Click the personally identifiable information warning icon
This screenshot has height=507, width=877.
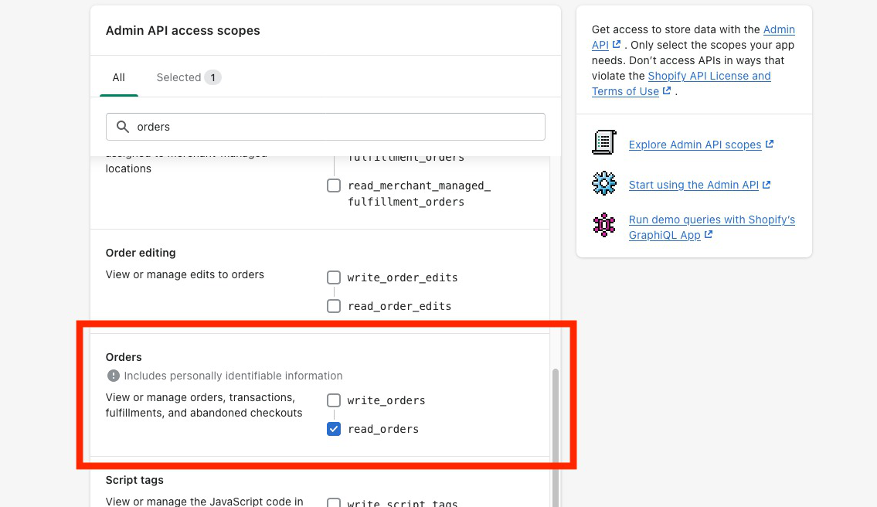click(114, 376)
